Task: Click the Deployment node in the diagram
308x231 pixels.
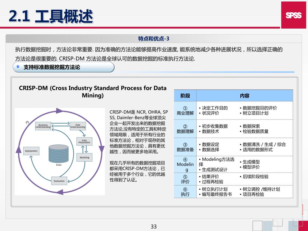Action: click(31, 151)
